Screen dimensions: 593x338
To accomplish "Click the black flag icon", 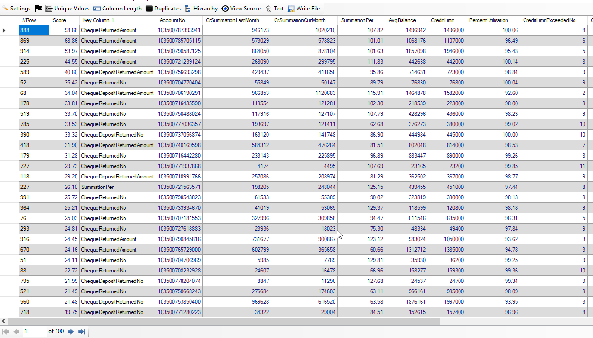I will pyautogui.click(x=38, y=9).
